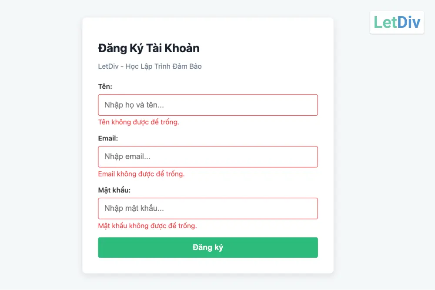The height and width of the screenshot is (290, 435).
Task: Click the subtitle 'LetDiv - Học Lập Trình Đảm Bảo'
Action: [x=150, y=67]
